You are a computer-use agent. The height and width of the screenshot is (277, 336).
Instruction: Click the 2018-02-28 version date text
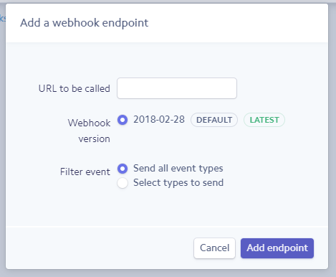(159, 119)
